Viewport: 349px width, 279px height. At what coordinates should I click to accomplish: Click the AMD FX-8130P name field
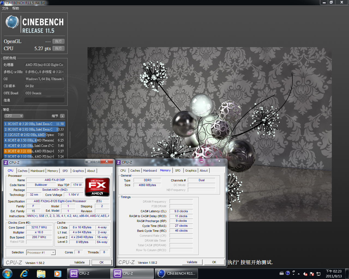click(55, 180)
